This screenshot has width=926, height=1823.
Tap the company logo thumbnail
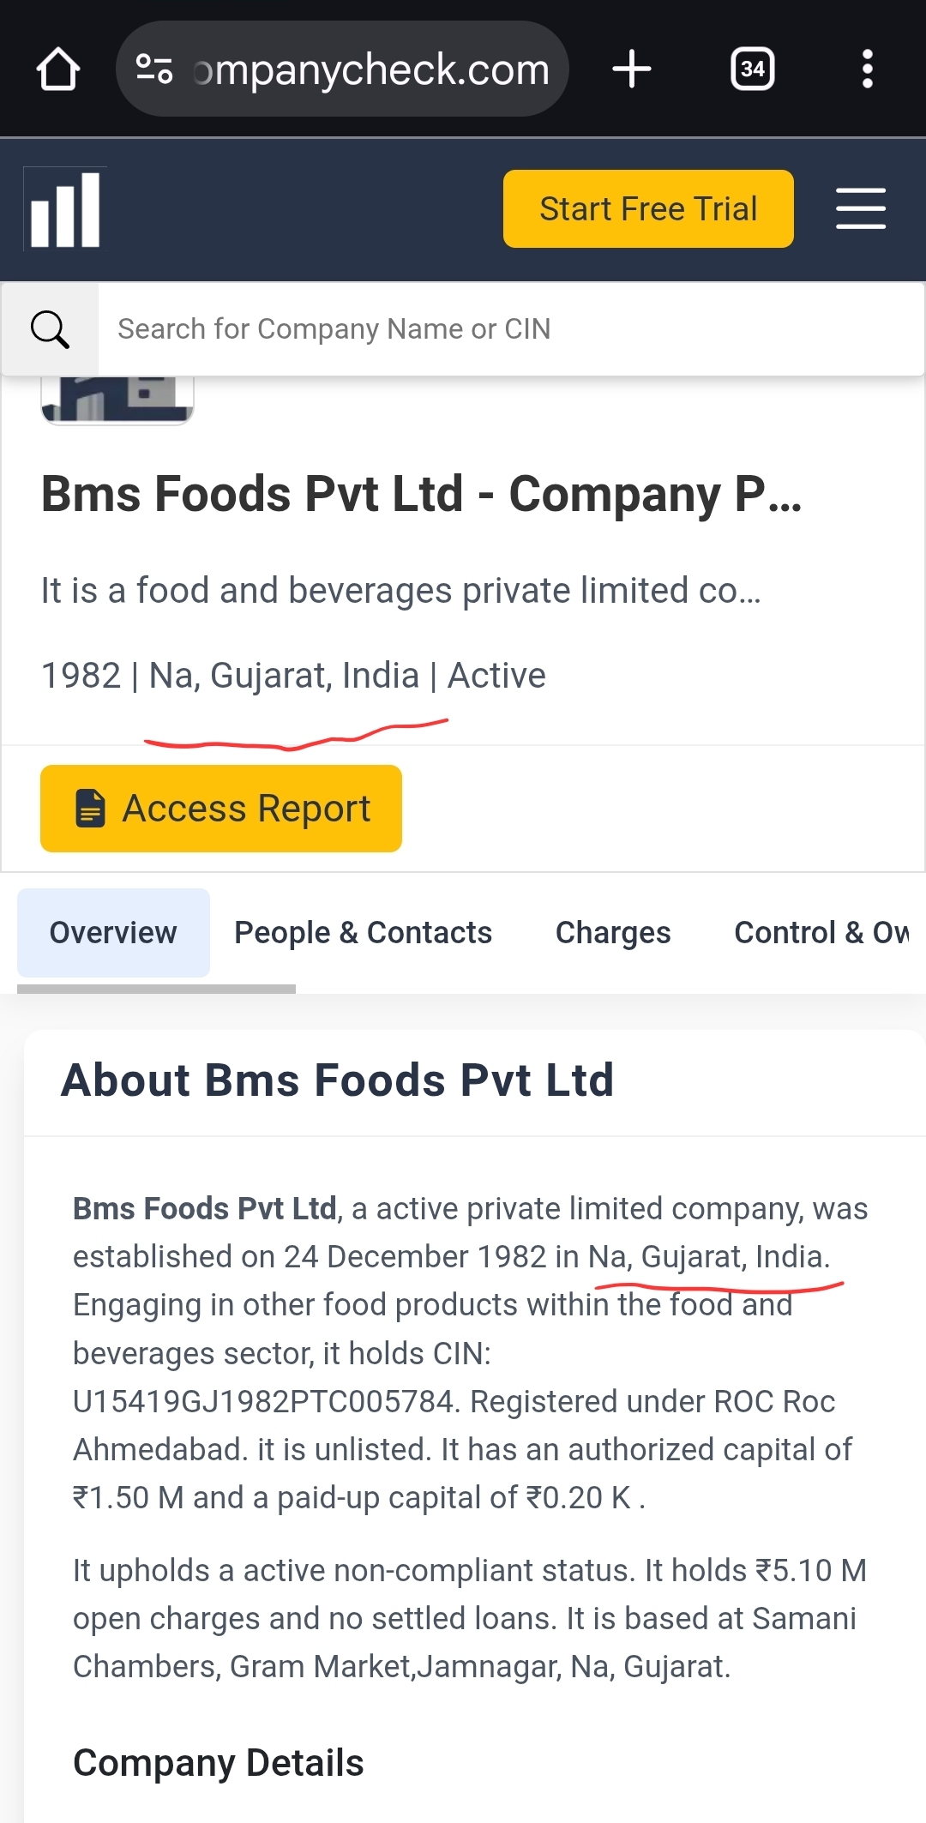coord(117,400)
